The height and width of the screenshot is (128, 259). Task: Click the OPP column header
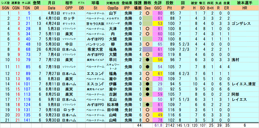pyautogui.click(x=69, y=8)
